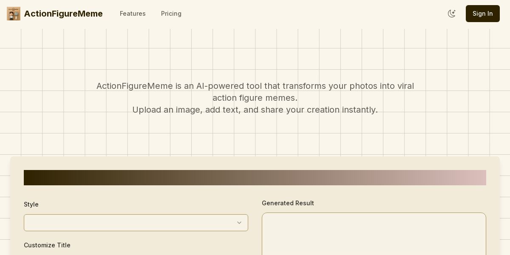
Task: Click the chevron arrow in Style select
Action: click(239, 223)
